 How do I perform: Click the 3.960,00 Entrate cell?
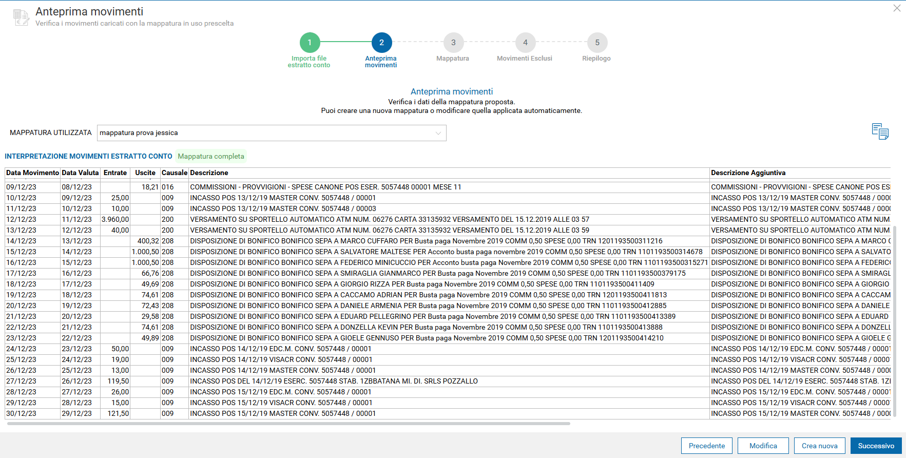tap(115, 219)
